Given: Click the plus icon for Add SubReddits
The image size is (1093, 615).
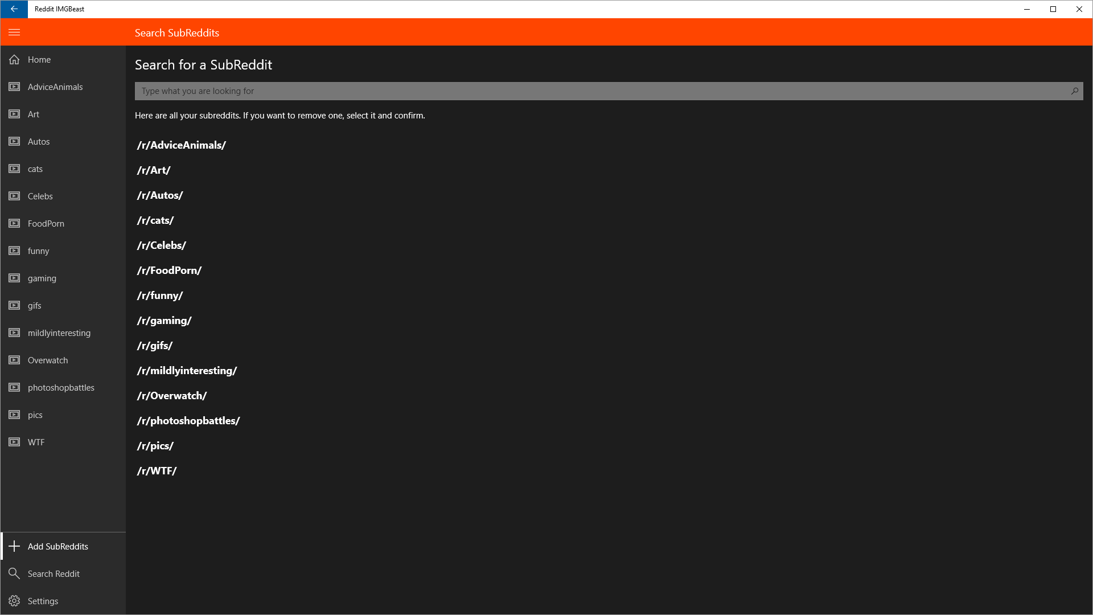Looking at the screenshot, I should click(14, 546).
